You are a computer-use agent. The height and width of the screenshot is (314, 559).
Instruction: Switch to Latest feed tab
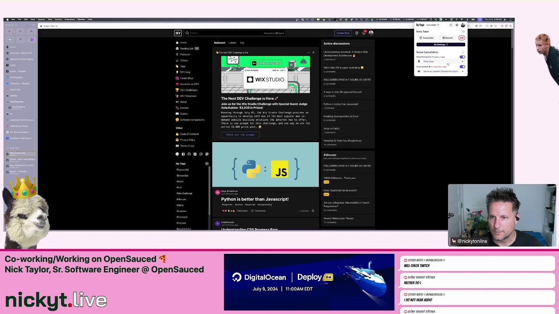click(232, 43)
